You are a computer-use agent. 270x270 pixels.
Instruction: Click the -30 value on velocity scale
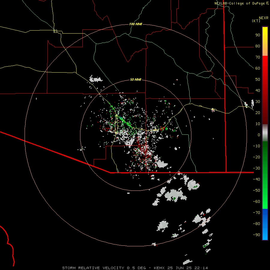pyautogui.click(x=256, y=168)
